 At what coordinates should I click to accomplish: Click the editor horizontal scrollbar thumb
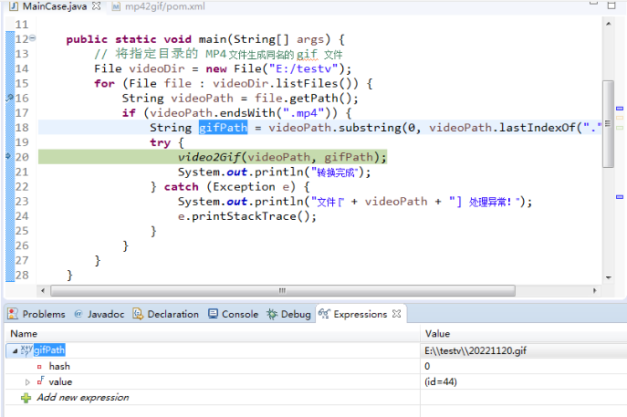[283, 291]
